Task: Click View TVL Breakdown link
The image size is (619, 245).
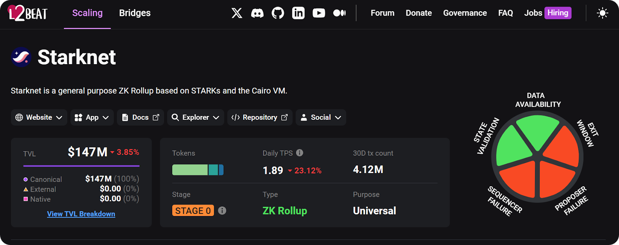Action: click(x=81, y=214)
